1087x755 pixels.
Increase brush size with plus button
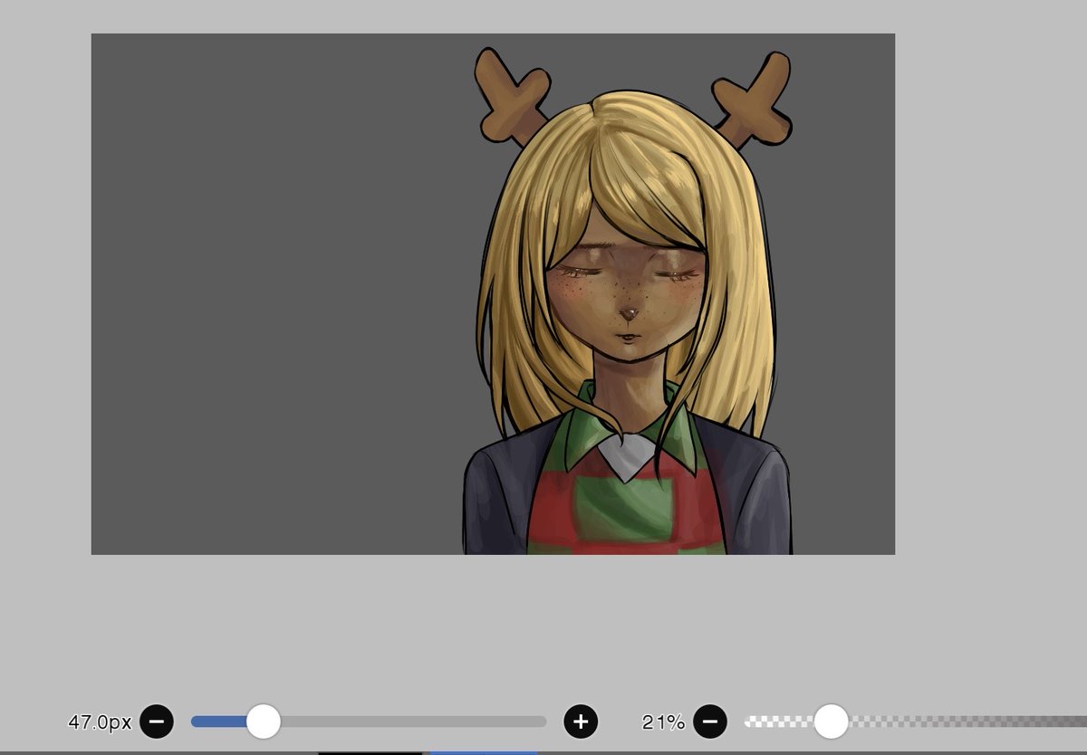(x=581, y=722)
